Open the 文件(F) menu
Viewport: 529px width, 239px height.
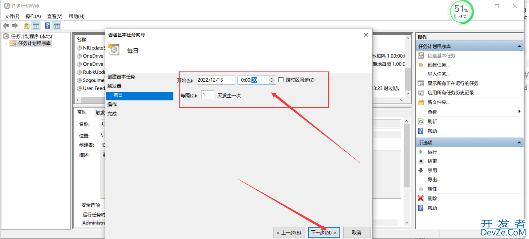point(12,16)
